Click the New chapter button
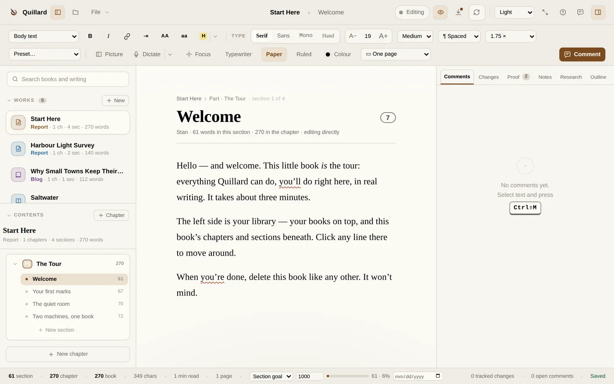This screenshot has width=614, height=384. (x=68, y=354)
